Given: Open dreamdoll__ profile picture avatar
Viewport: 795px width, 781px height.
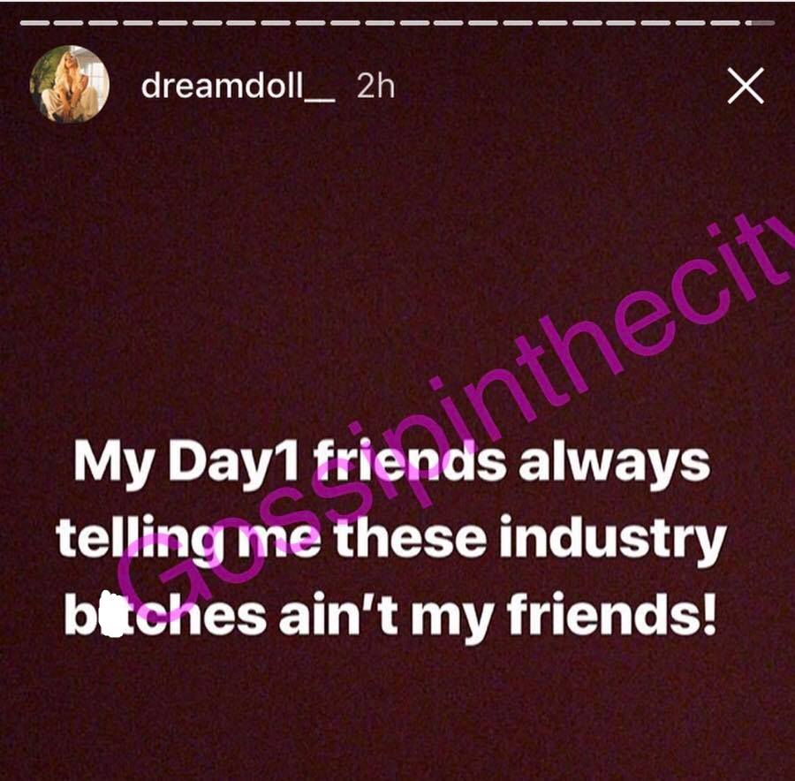Looking at the screenshot, I should coord(70,84).
